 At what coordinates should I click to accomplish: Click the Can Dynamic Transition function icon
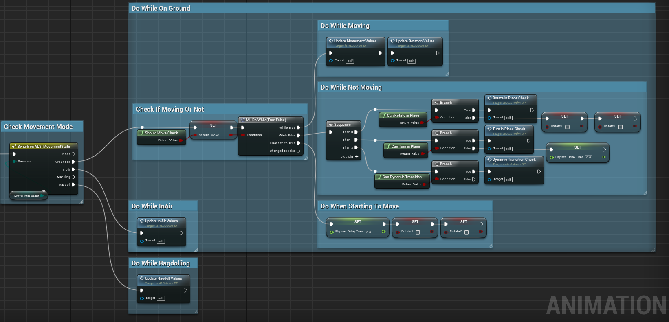pyautogui.click(x=379, y=177)
